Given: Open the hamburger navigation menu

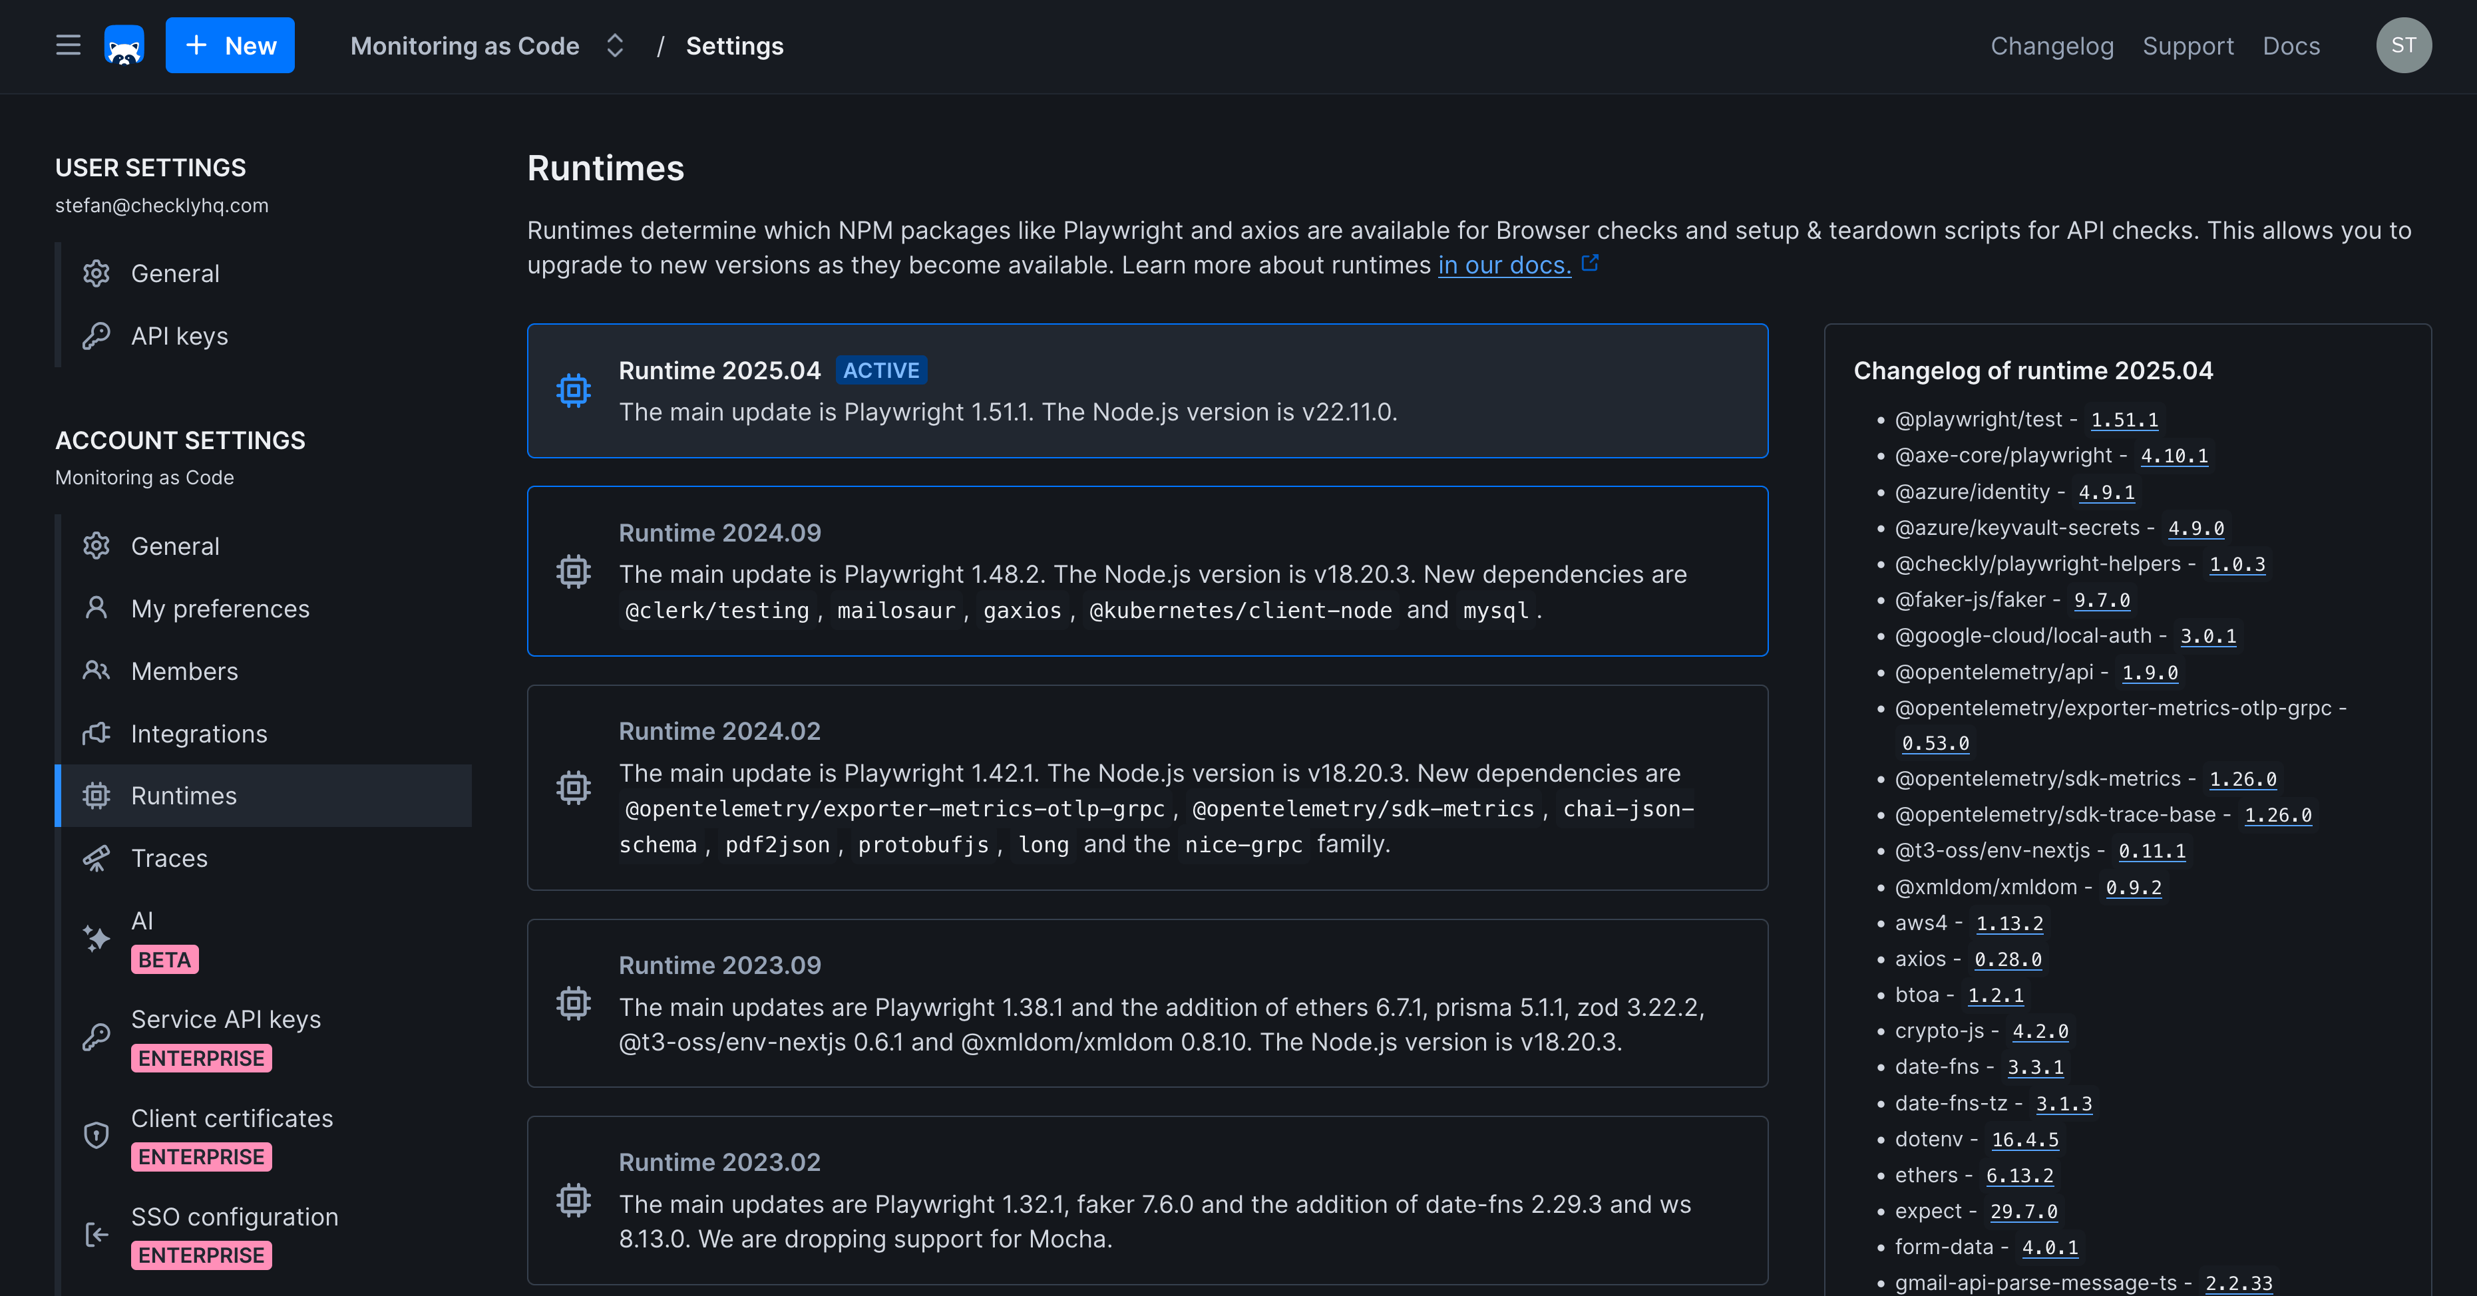Looking at the screenshot, I should (69, 45).
